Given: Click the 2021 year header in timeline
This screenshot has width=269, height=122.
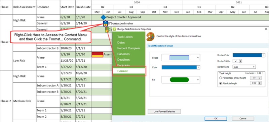Looking at the screenshot, I should (x=239, y=3).
